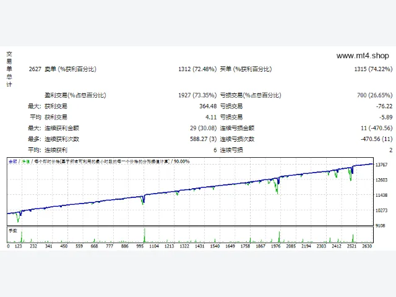
Task: Click the total trades value 2627
Action: pos(35,69)
